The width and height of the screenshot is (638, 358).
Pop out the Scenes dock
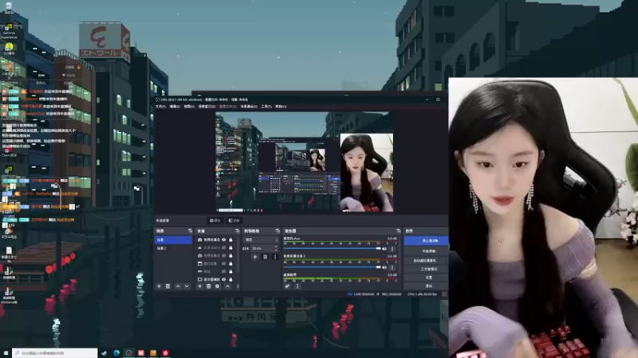190,231
